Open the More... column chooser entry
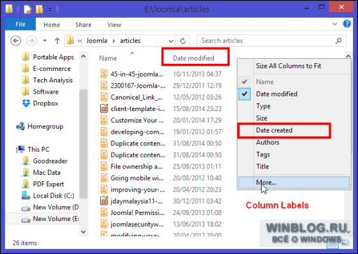Screen dimensions: 358x254 (294, 183)
